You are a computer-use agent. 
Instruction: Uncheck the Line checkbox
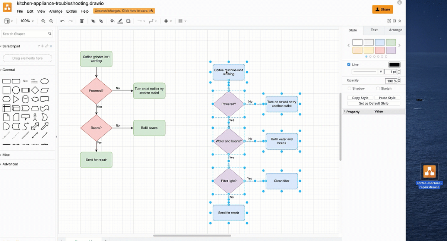[x=349, y=65]
